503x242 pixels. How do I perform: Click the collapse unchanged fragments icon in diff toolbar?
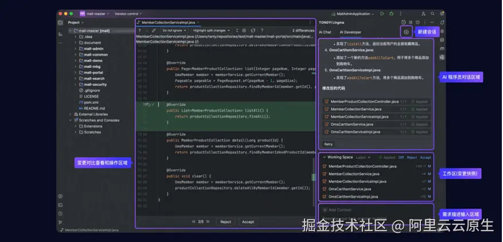point(237,30)
